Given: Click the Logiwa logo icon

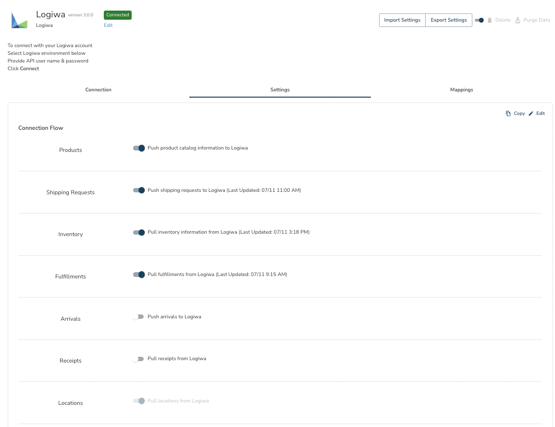Looking at the screenshot, I should (x=19, y=20).
